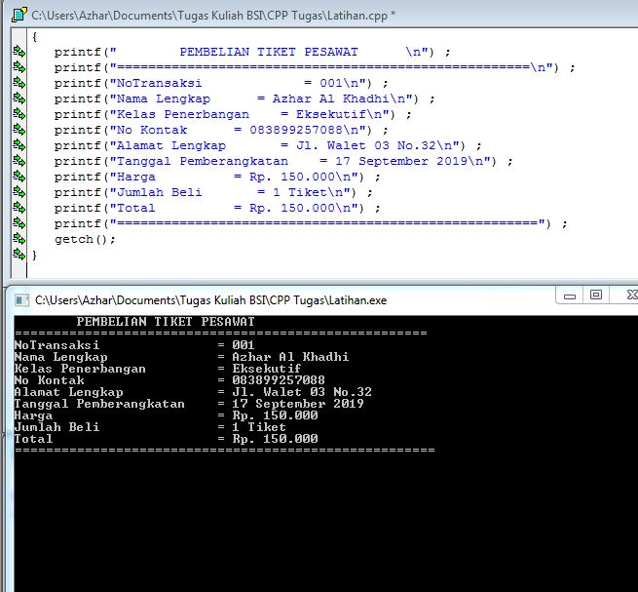
Task: Click gutter arrow beside Harga printf line
Action: click(x=19, y=177)
